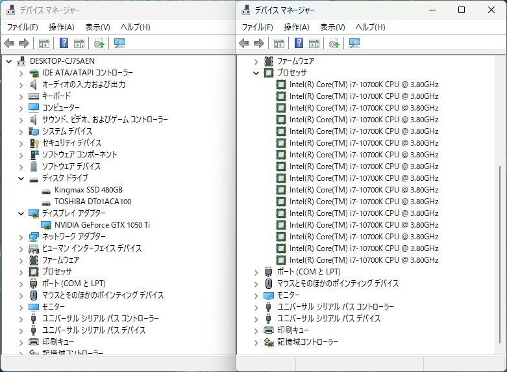The width and height of the screenshot is (507, 372).
Task: Open 操作(A) menu in left window
Action: pyautogui.click(x=62, y=27)
